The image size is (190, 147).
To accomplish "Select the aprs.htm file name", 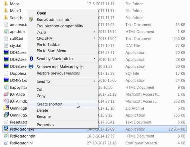I will pos(17,32).
